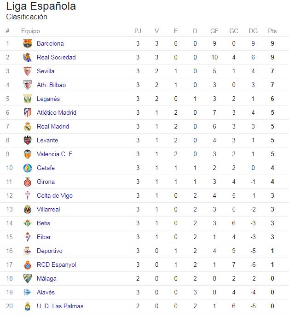Viewport: 289px width, 317px height.
Task: Open the Leganés team link
Action: pos(48,99)
